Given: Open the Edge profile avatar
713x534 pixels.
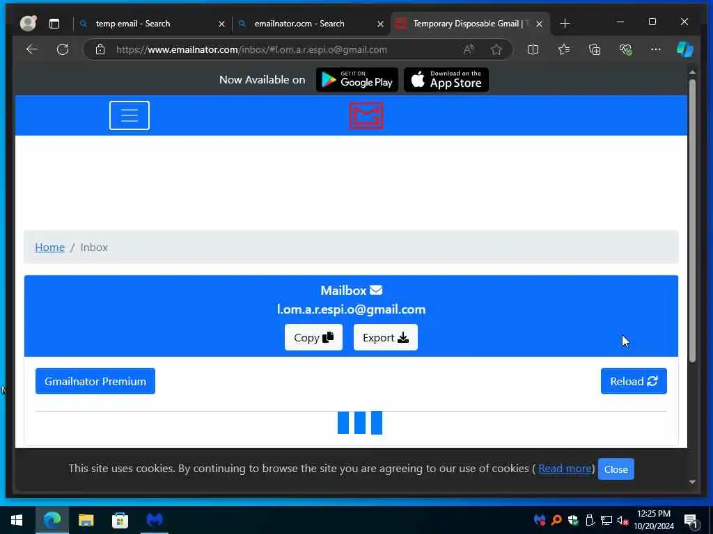Looking at the screenshot, I should (x=28, y=23).
